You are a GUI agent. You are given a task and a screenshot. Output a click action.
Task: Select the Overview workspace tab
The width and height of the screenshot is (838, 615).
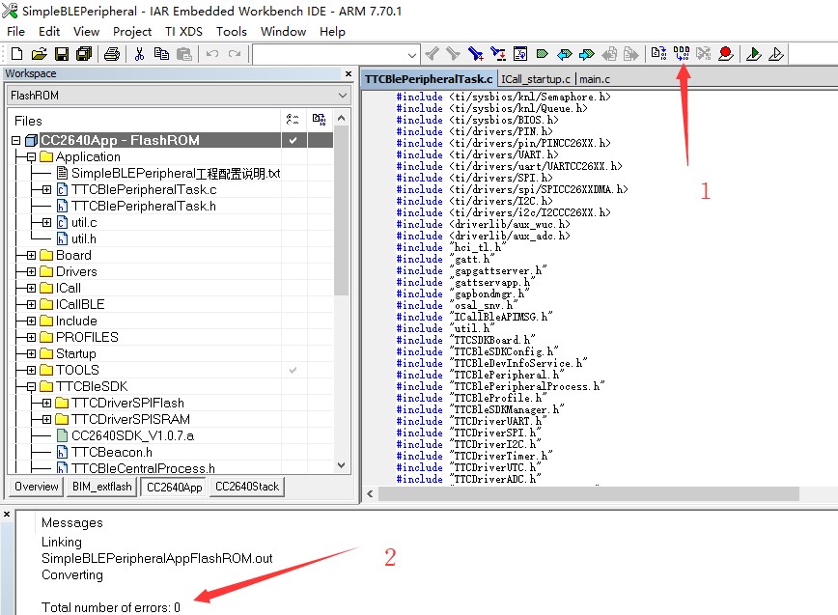pyautogui.click(x=37, y=487)
